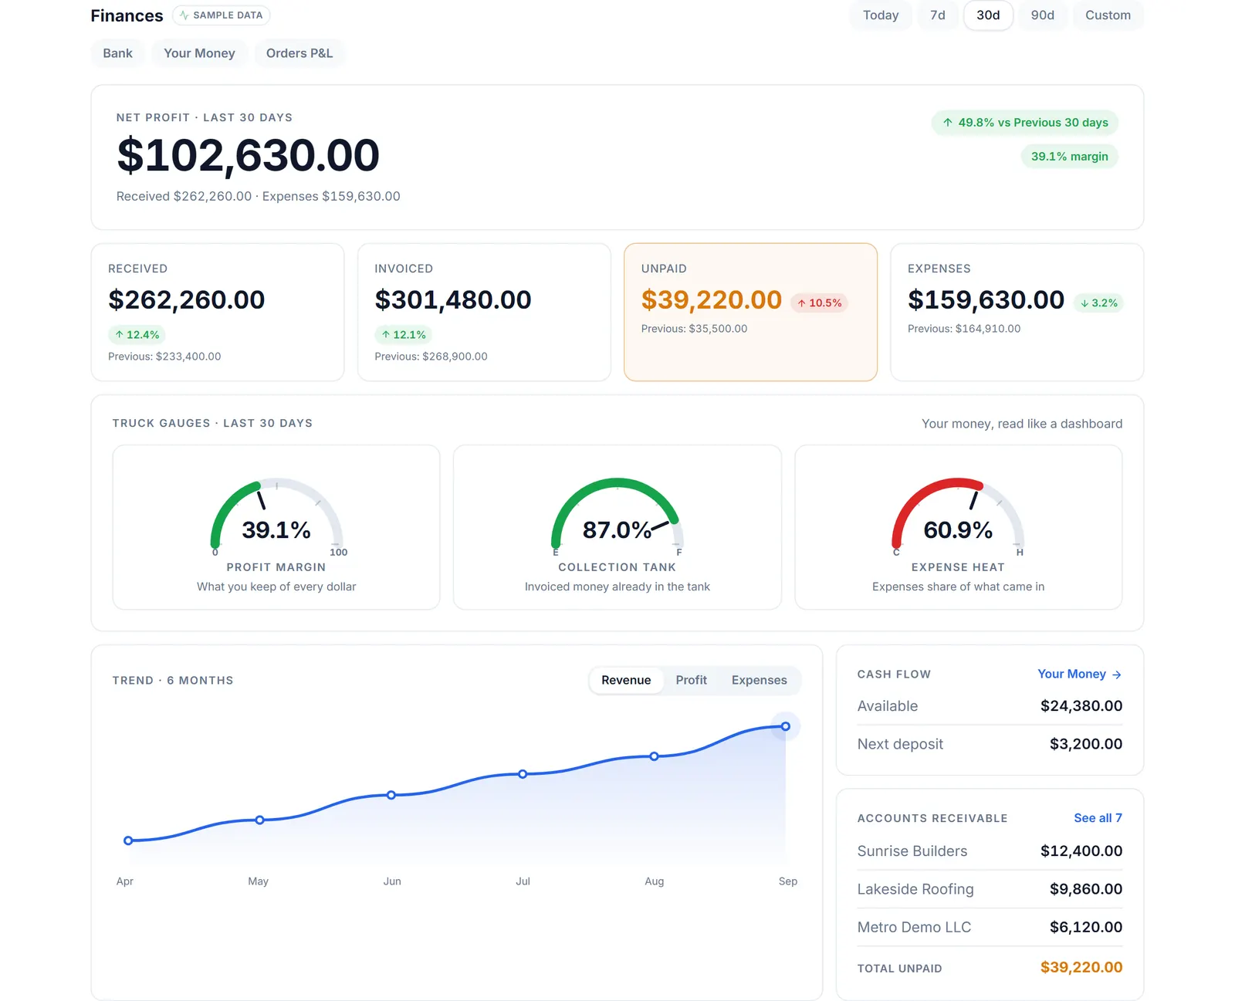Viewport: 1235px width, 1001px height.
Task: Switch to the Bank tab
Action: click(x=117, y=53)
